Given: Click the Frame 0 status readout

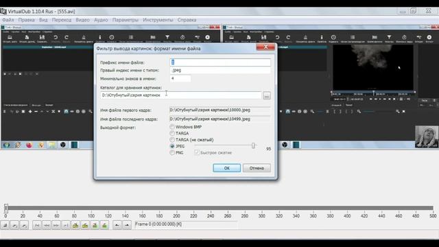Looking at the screenshot, I should (186, 224).
